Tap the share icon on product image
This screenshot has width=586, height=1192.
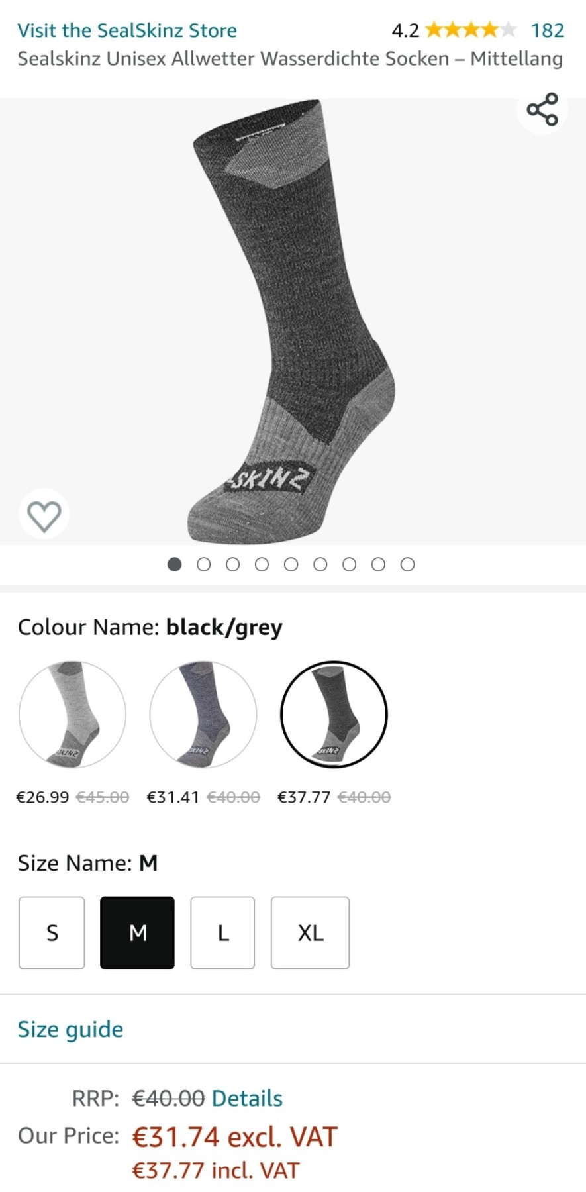542,110
